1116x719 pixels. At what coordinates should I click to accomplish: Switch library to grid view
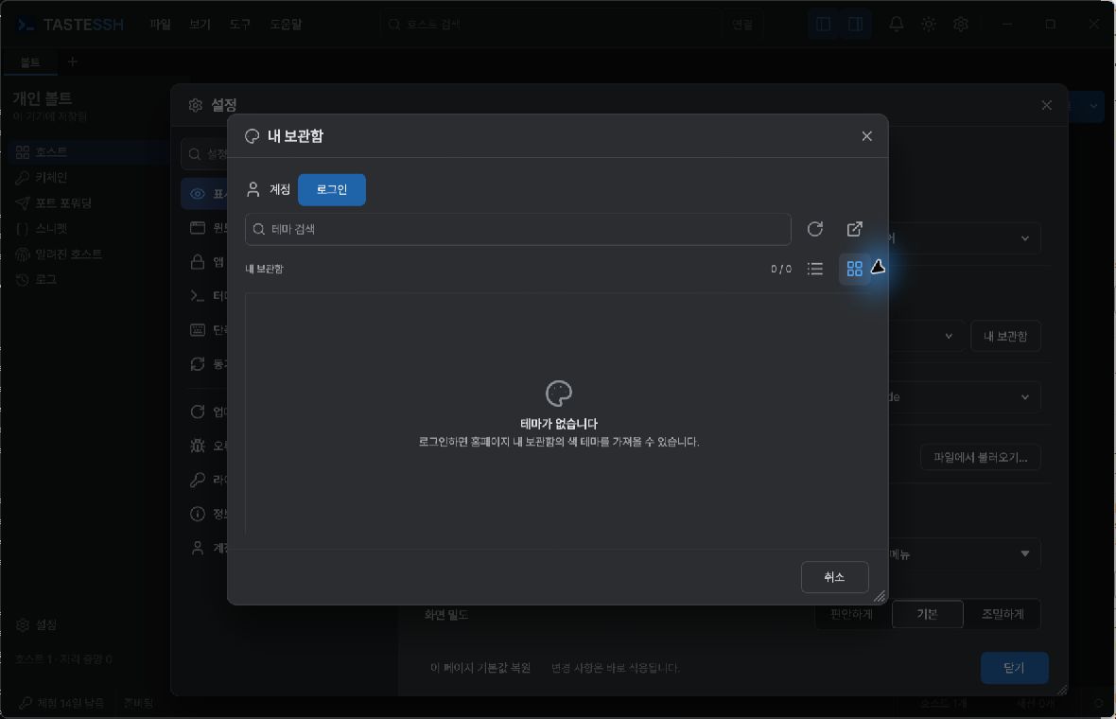[855, 269]
